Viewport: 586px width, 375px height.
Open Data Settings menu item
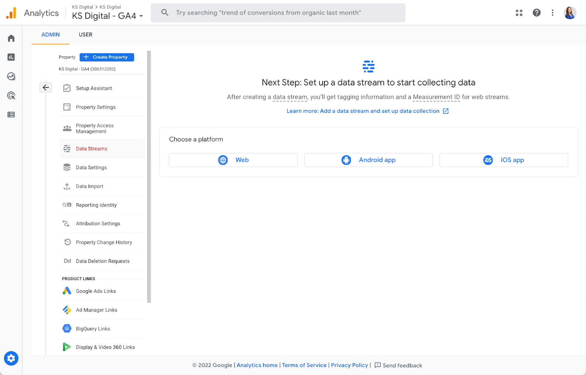click(102, 167)
